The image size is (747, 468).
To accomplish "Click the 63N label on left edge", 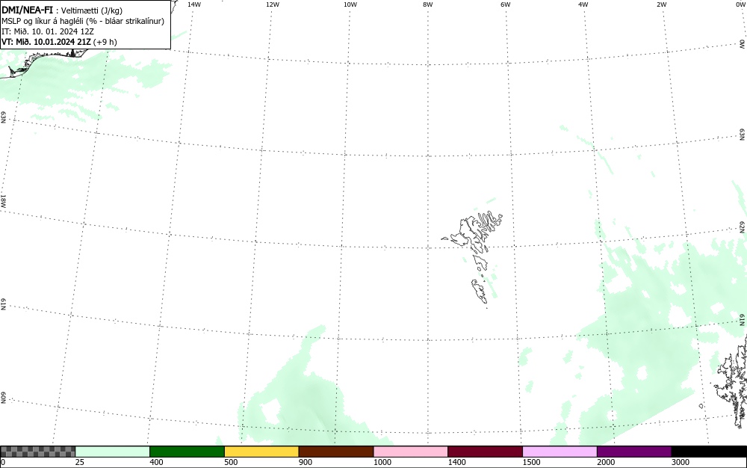I will point(3,117).
